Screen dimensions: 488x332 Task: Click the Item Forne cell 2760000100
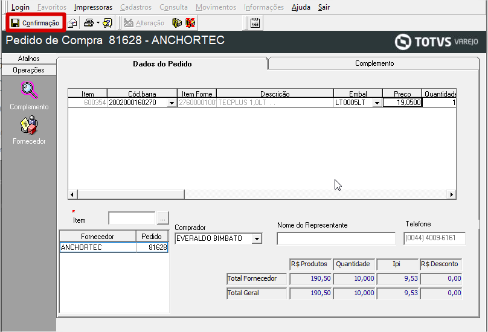[x=197, y=103]
